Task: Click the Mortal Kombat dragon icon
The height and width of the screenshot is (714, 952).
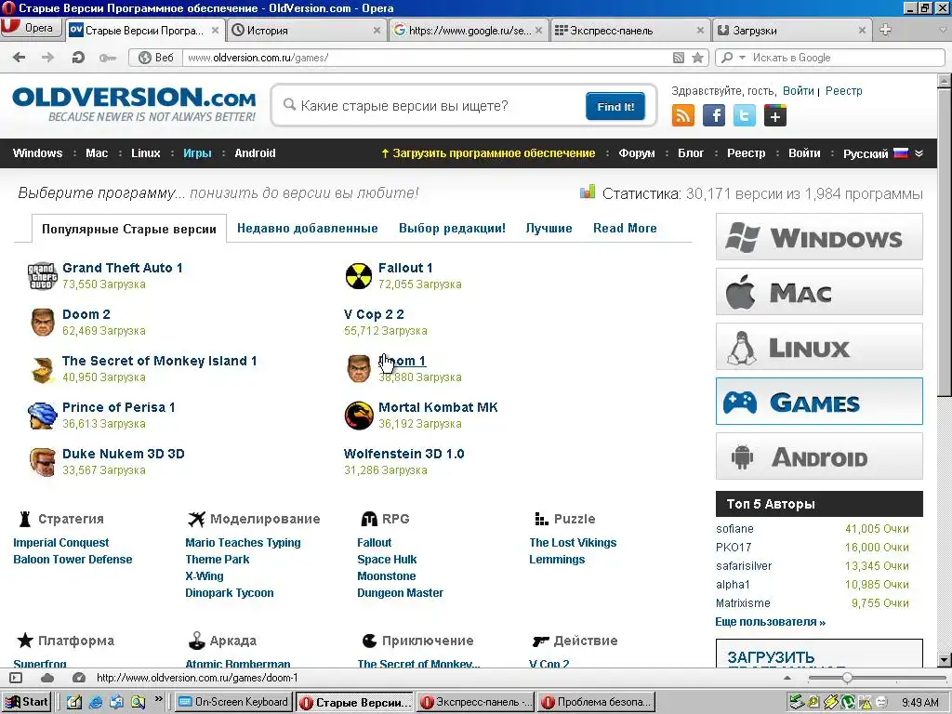Action: pos(359,416)
